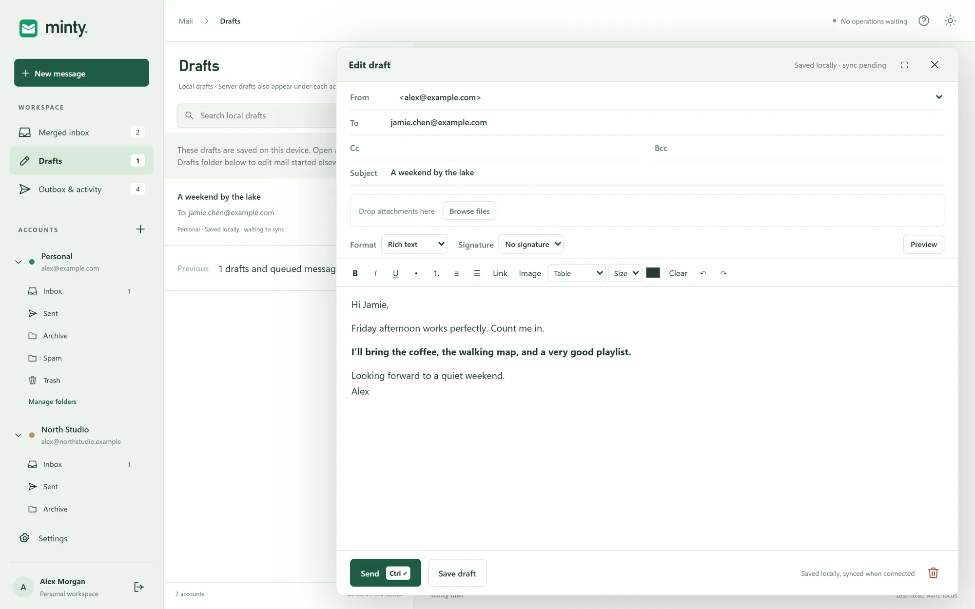This screenshot has width=975, height=609.
Task: Undo the last edit
Action: click(703, 273)
